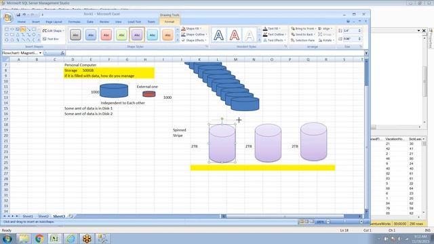Select the yellow bar shape
The image size is (434, 244).
262,167
